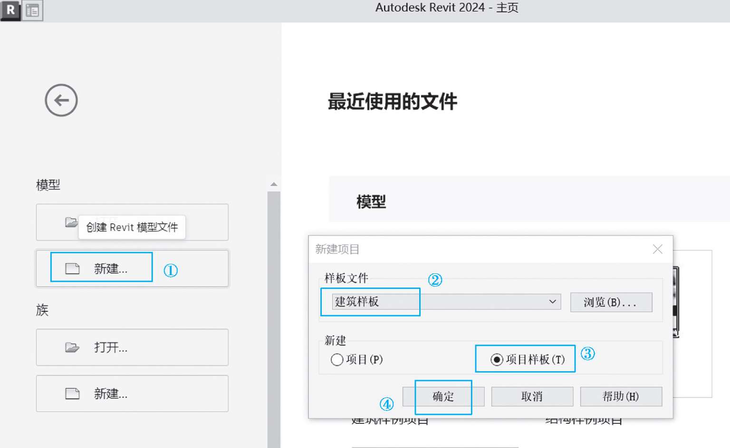This screenshot has width=730, height=448.
Task: Click the scroll-up arrow of the left panel scrollbar
Action: tap(274, 184)
